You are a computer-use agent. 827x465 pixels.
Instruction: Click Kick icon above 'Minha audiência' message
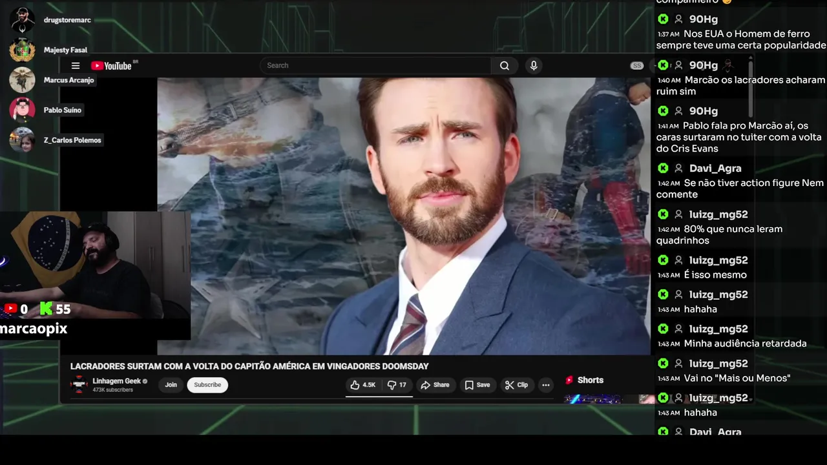(x=663, y=328)
